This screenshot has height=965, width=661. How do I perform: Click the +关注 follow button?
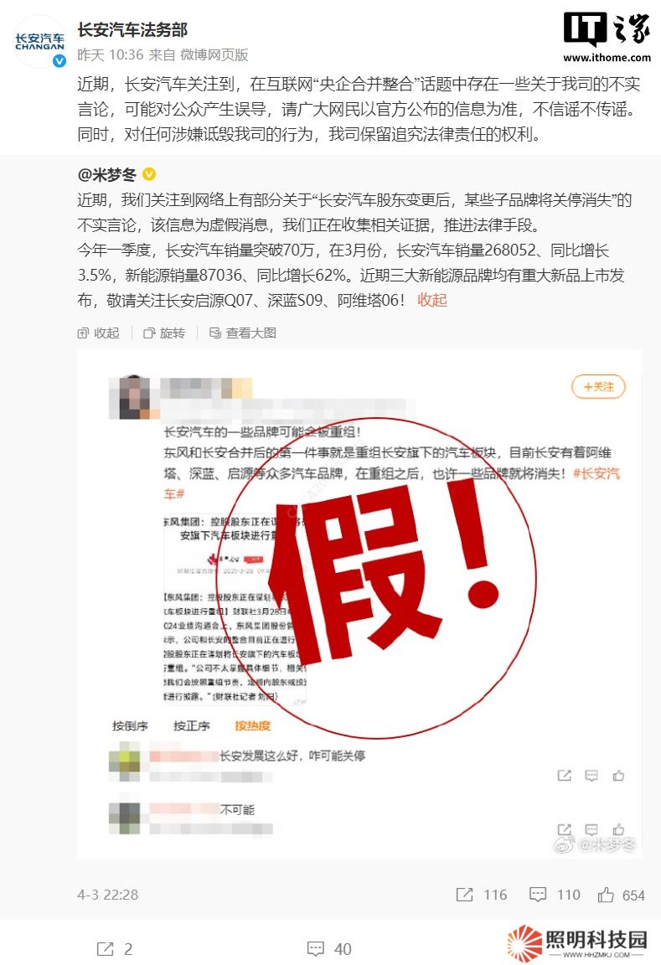[x=598, y=386]
